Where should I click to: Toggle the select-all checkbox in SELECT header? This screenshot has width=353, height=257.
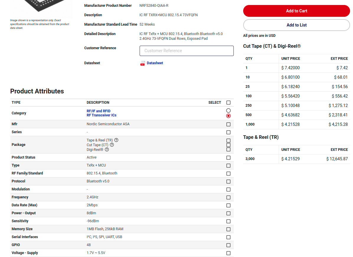pos(228,103)
